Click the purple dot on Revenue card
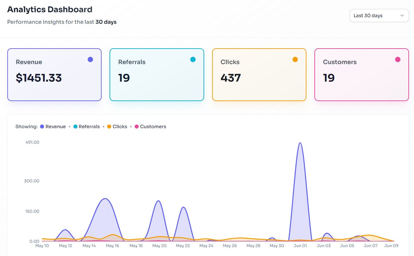Image resolution: width=414 pixels, height=256 pixels. point(90,59)
